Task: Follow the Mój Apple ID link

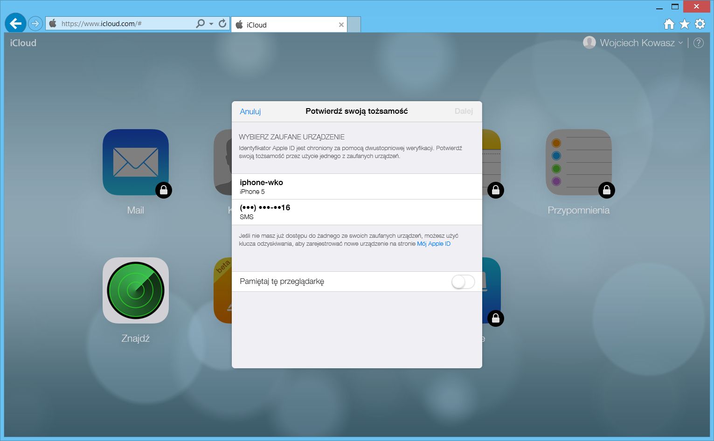Action: [x=434, y=244]
